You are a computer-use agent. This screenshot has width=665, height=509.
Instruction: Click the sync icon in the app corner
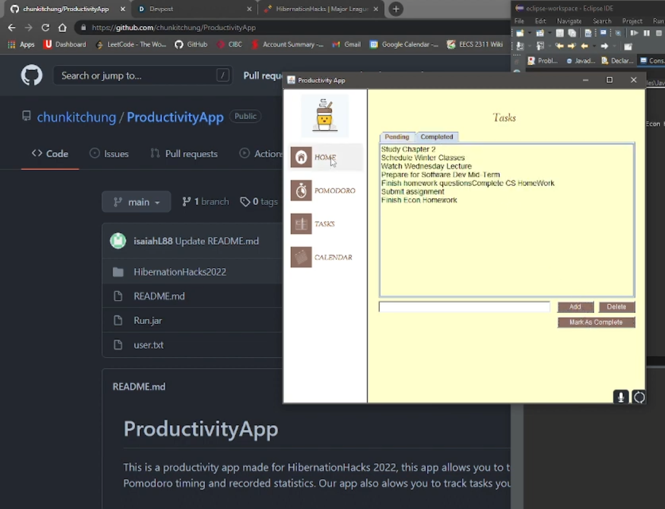tap(639, 397)
